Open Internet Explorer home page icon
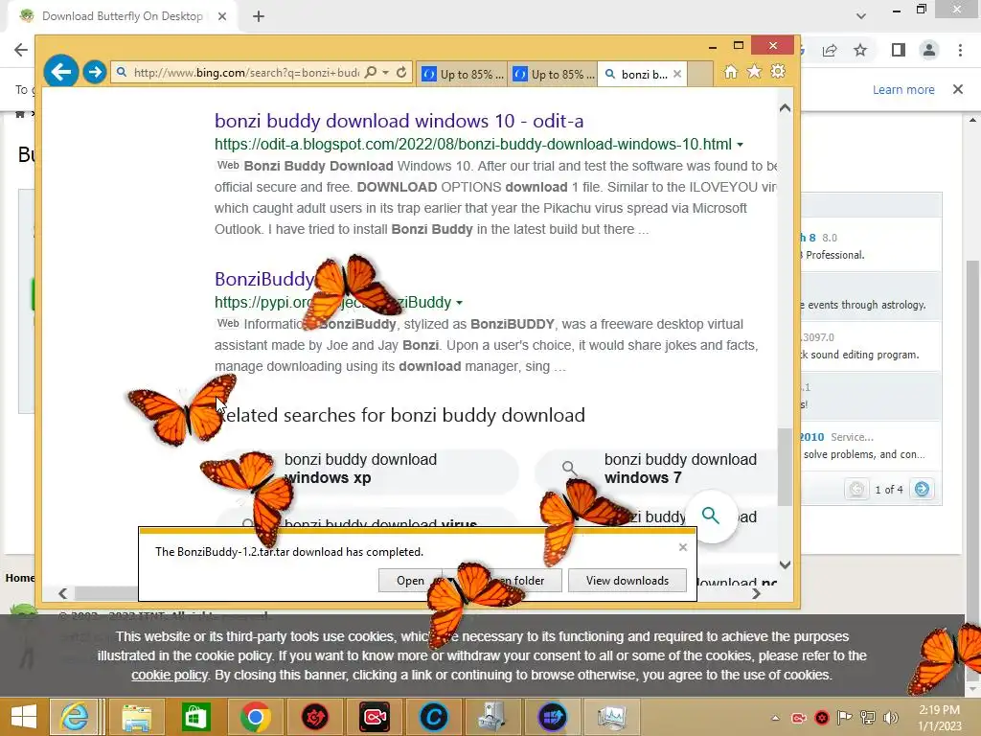 (731, 71)
